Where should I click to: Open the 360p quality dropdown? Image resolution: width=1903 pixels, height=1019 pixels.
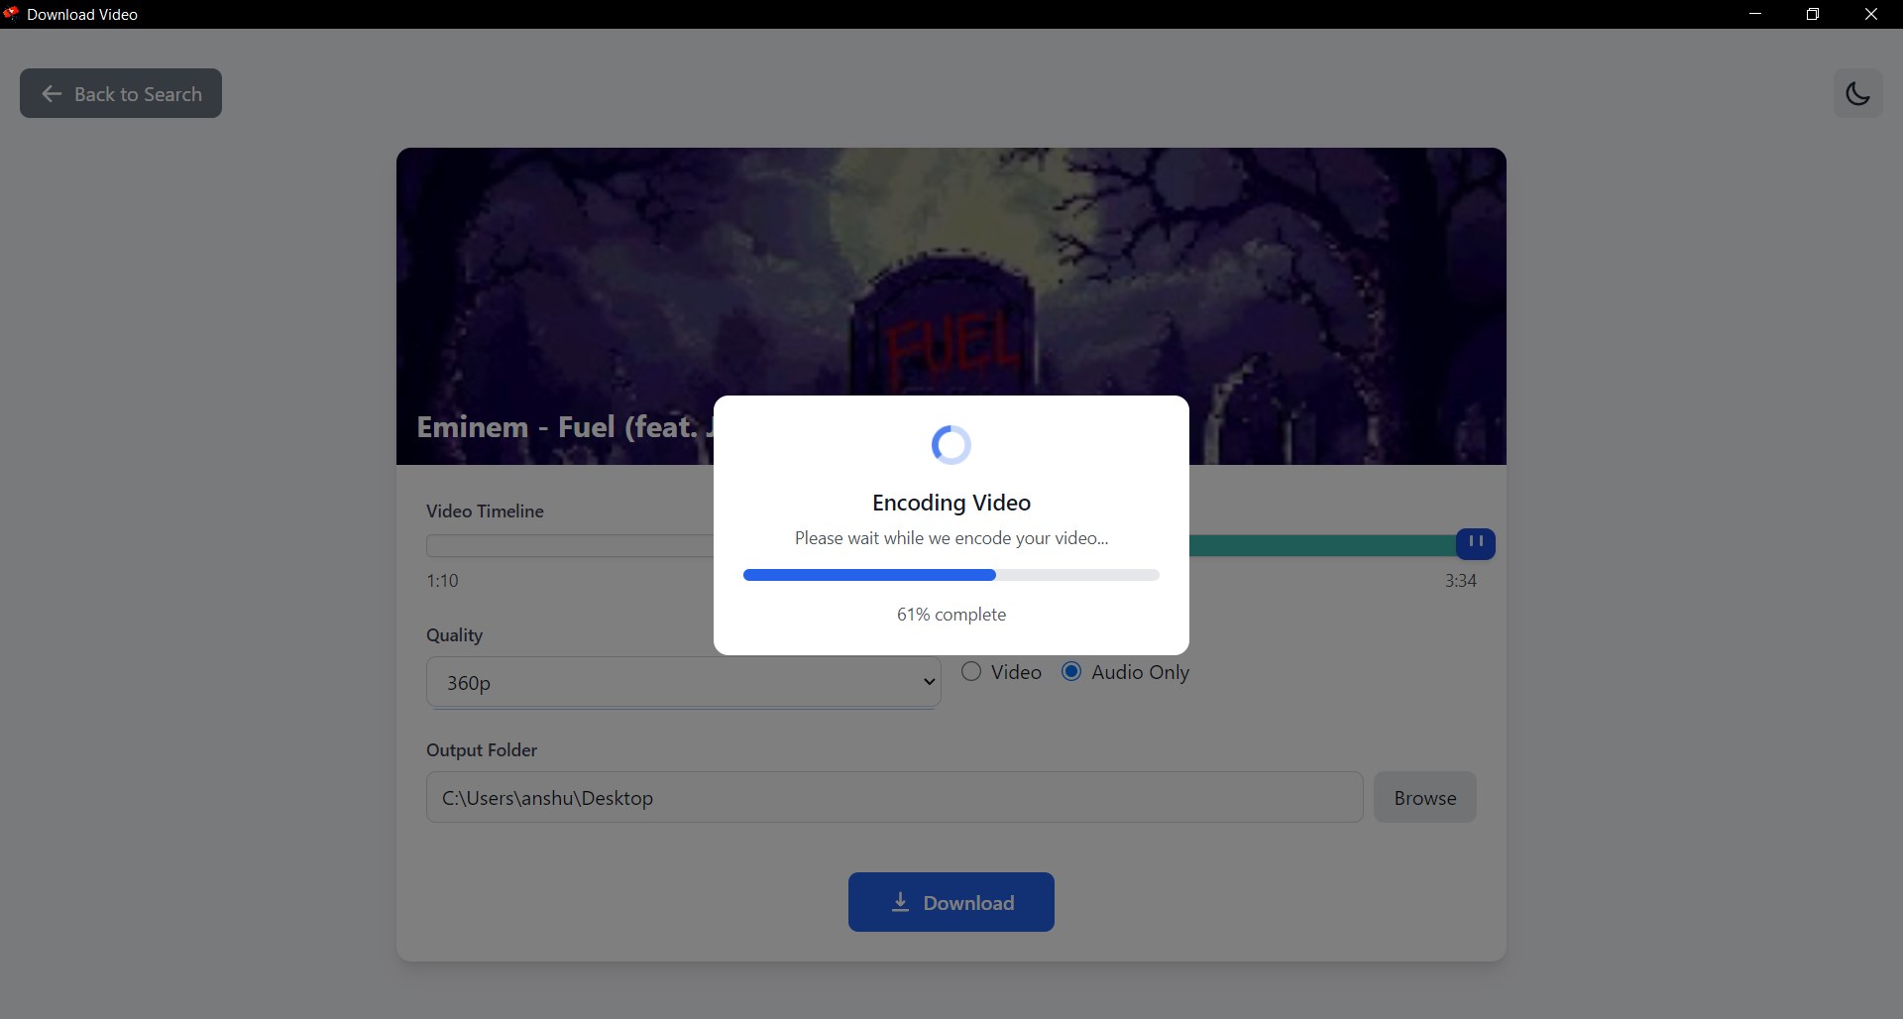pos(684,682)
